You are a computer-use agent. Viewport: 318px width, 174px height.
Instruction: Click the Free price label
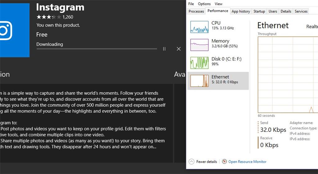(42, 35)
